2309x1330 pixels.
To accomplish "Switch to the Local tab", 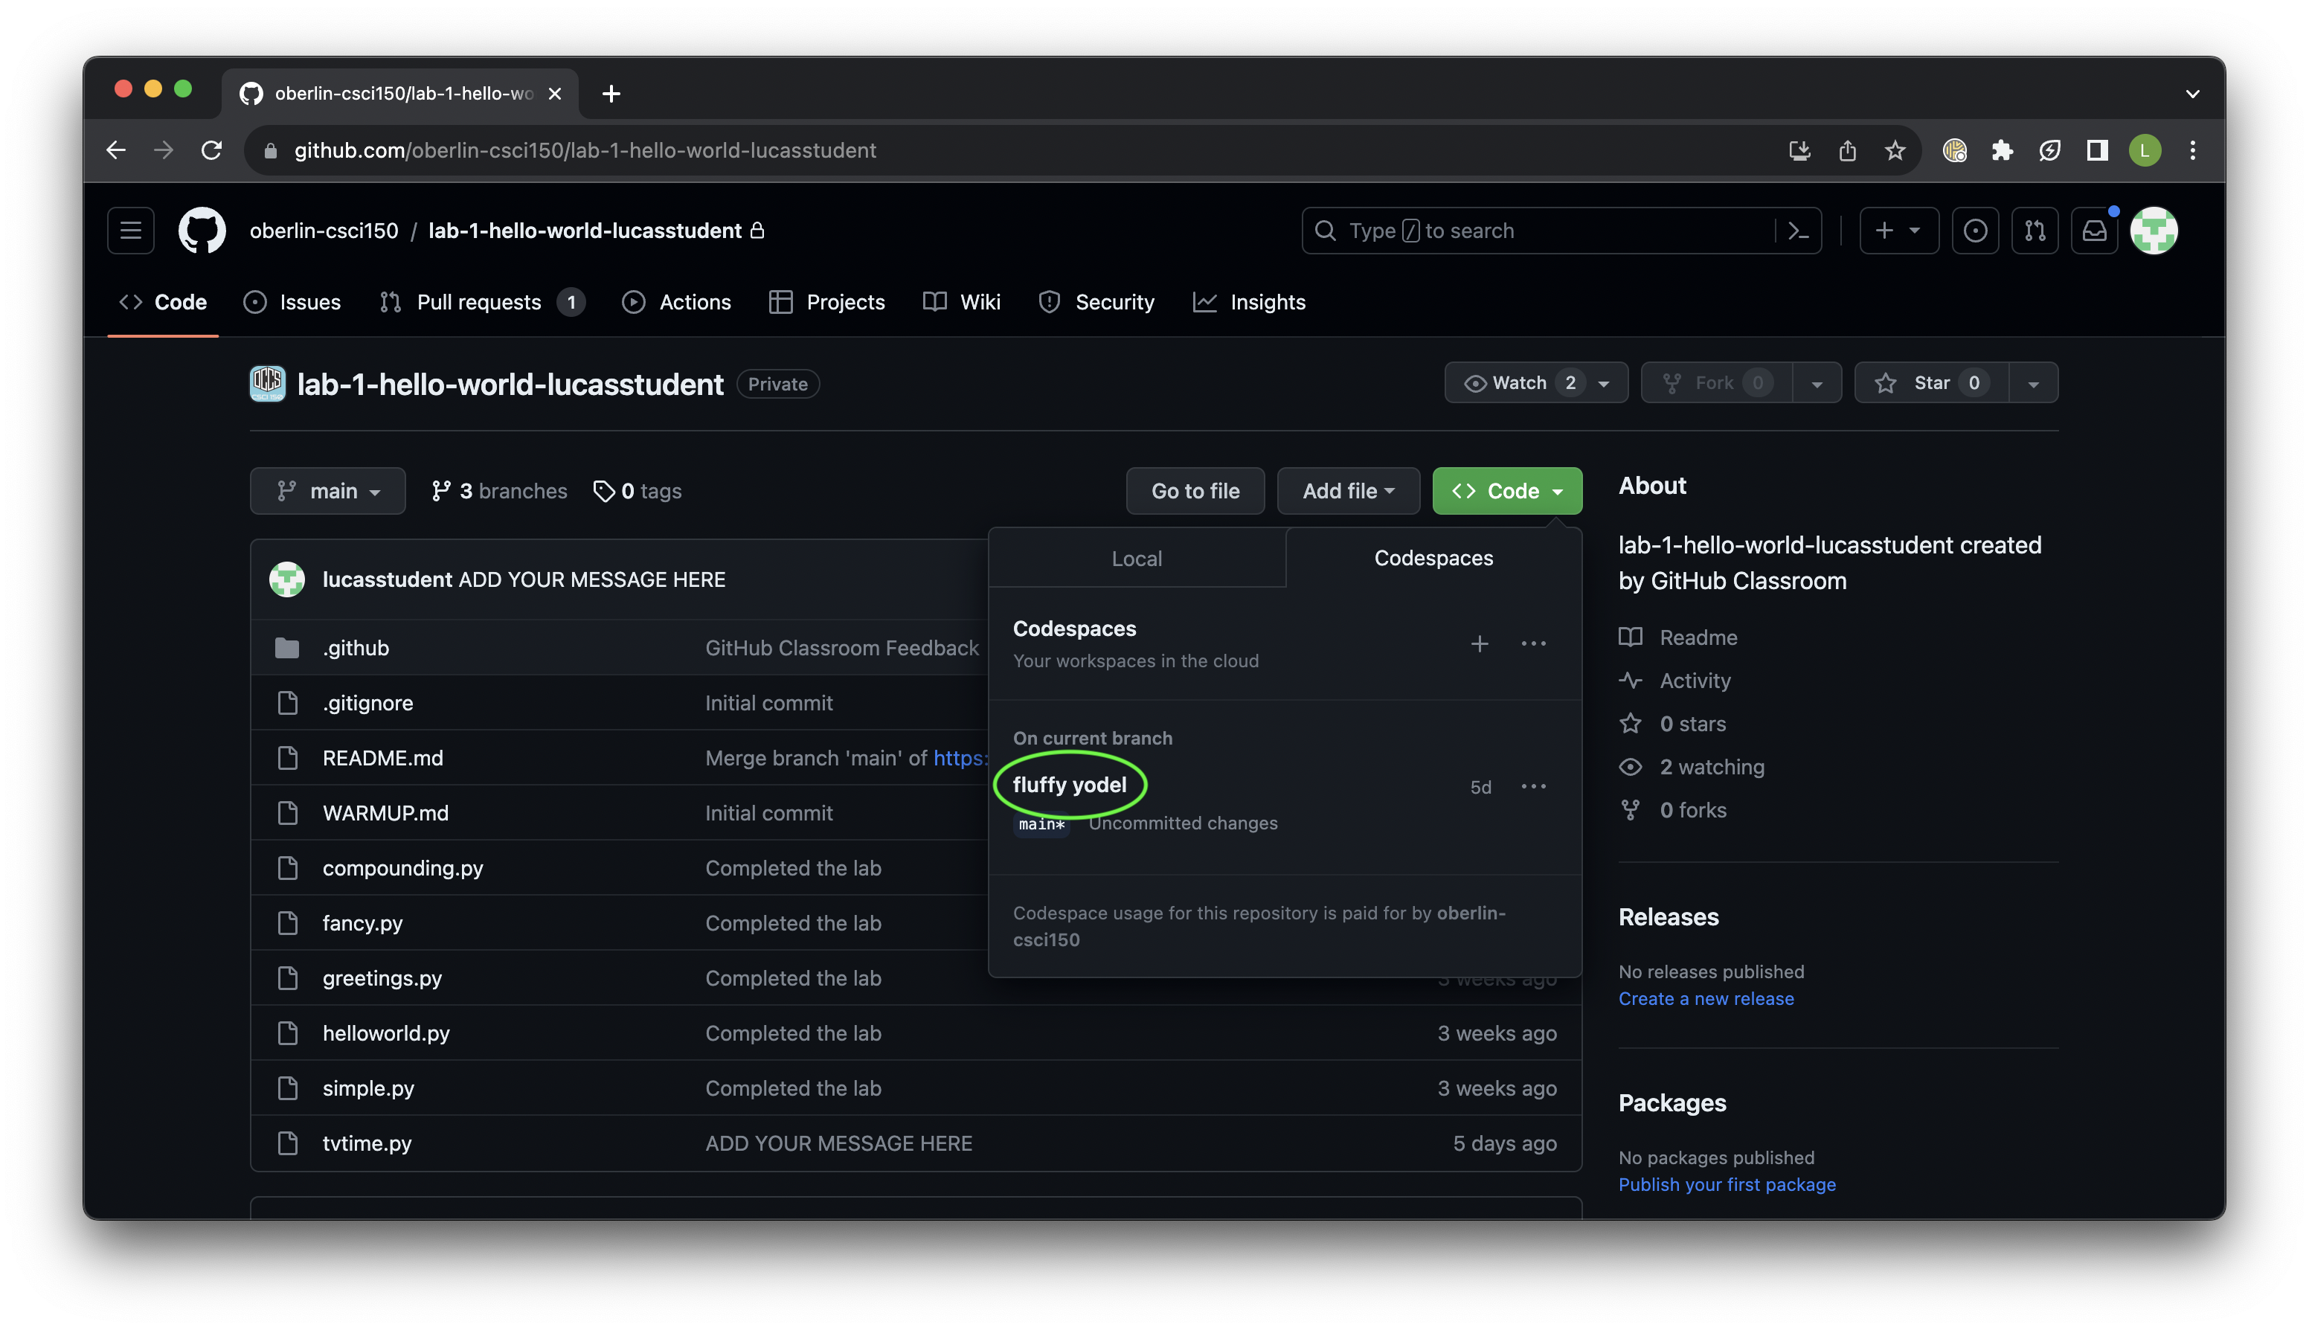I will [1136, 558].
